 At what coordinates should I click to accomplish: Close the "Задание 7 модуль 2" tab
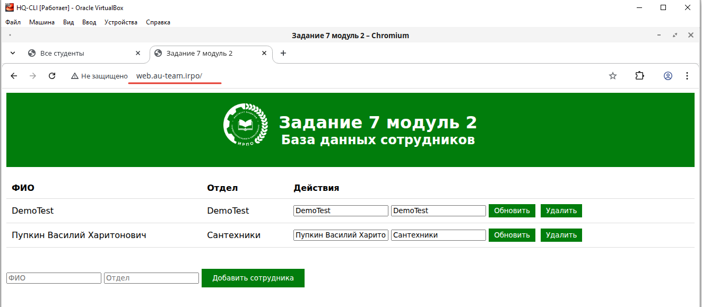click(x=264, y=53)
